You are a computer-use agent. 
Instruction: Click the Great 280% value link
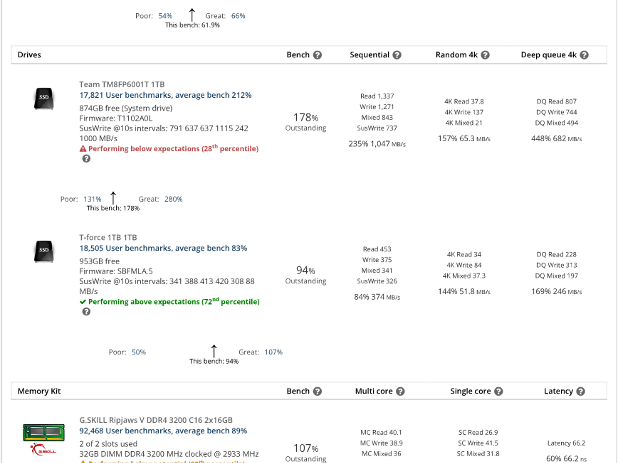click(173, 199)
